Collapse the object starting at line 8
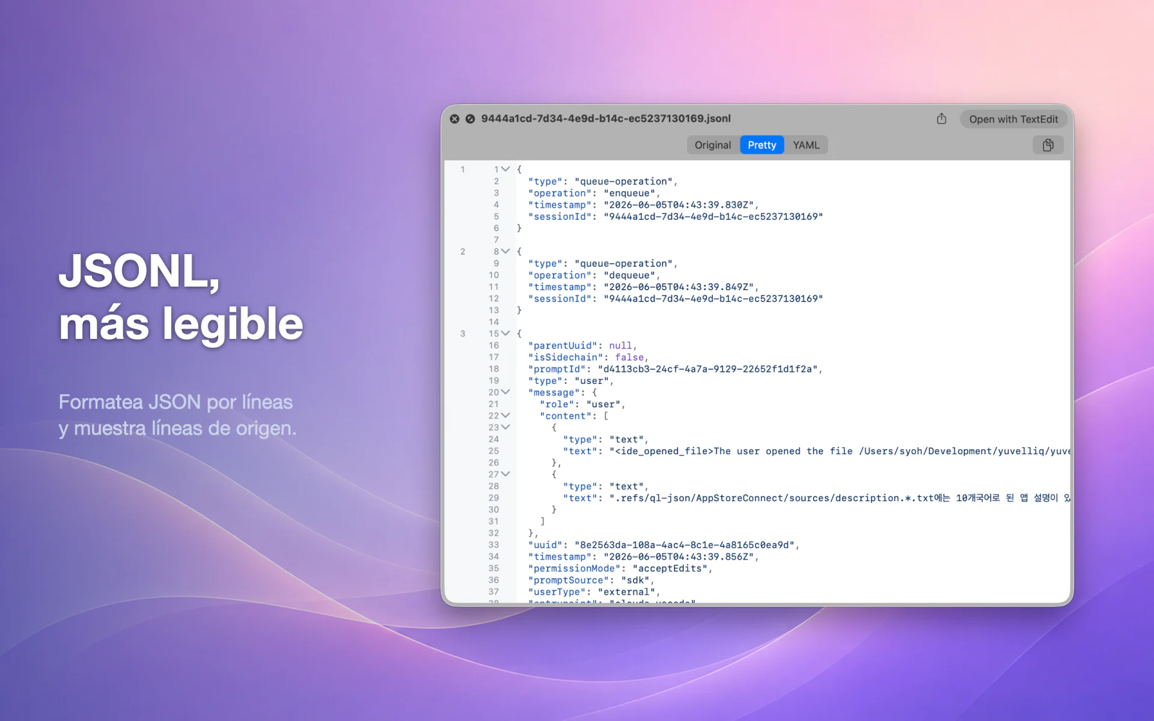This screenshot has width=1154, height=721. coord(505,251)
